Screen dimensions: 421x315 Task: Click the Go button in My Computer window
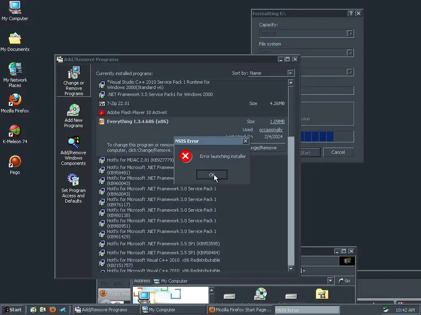(345, 281)
